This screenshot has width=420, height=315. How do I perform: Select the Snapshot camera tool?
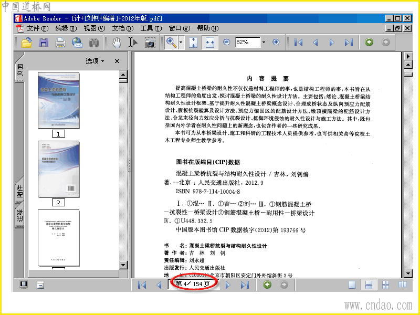(150, 43)
